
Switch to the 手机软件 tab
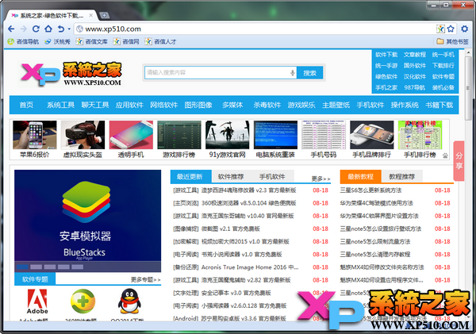[x=272, y=177]
